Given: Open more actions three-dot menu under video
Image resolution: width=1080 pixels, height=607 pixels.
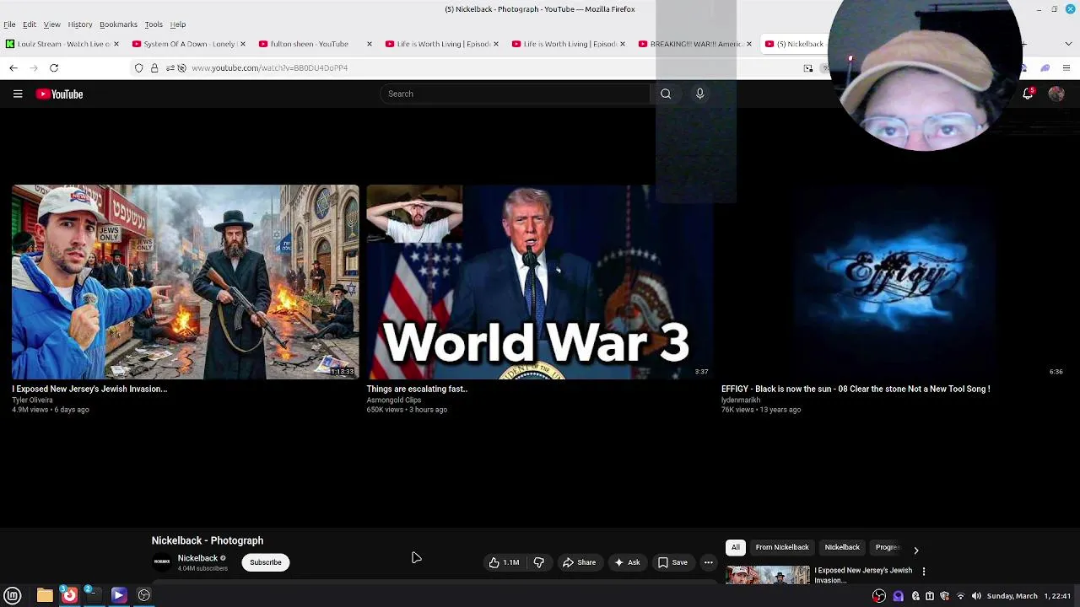Looking at the screenshot, I should 709,562.
